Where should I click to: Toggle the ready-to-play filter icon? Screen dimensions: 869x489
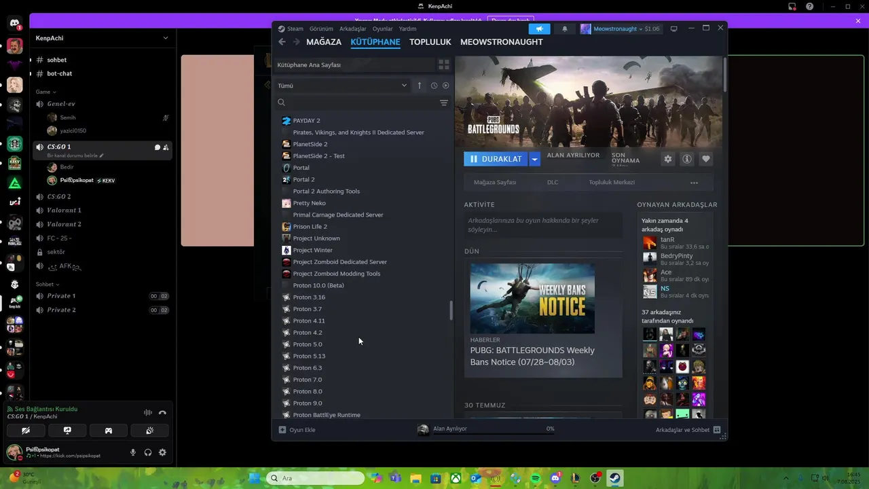[x=446, y=86]
